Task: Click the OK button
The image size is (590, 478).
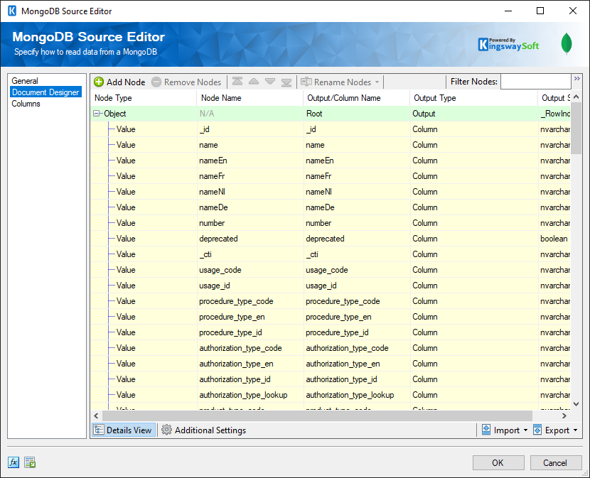Action: click(x=498, y=462)
